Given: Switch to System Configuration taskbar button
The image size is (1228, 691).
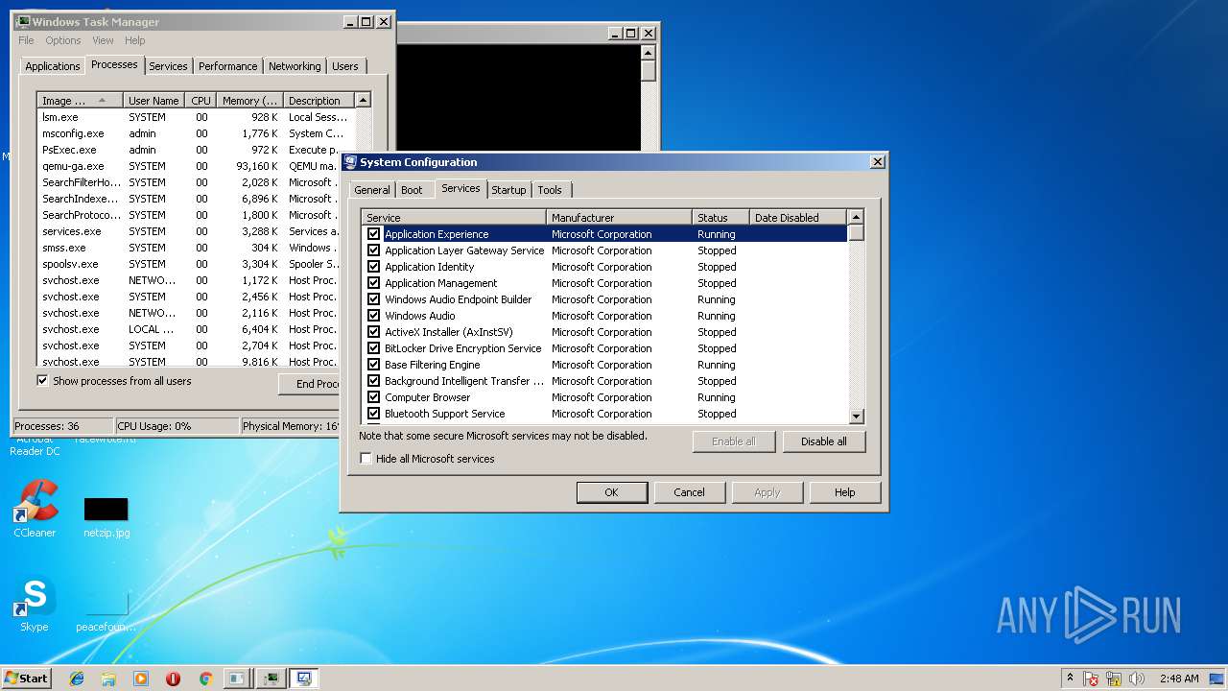Looking at the screenshot, I should click(x=304, y=679).
